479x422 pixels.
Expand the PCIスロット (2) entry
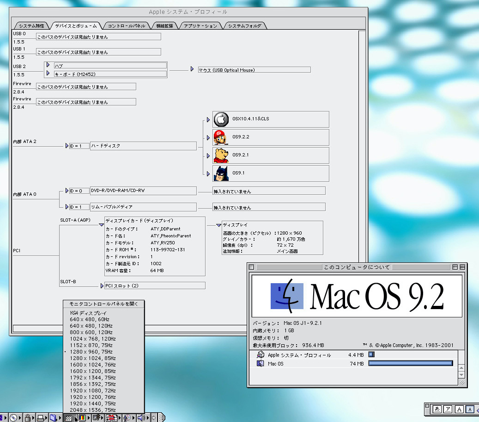click(102, 286)
